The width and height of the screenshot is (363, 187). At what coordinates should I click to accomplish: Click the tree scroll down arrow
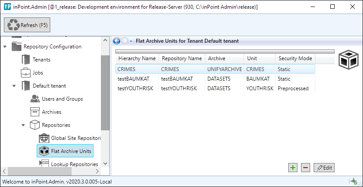point(105,163)
